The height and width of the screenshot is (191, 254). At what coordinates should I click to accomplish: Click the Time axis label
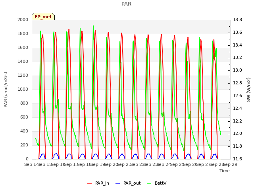point(225,171)
